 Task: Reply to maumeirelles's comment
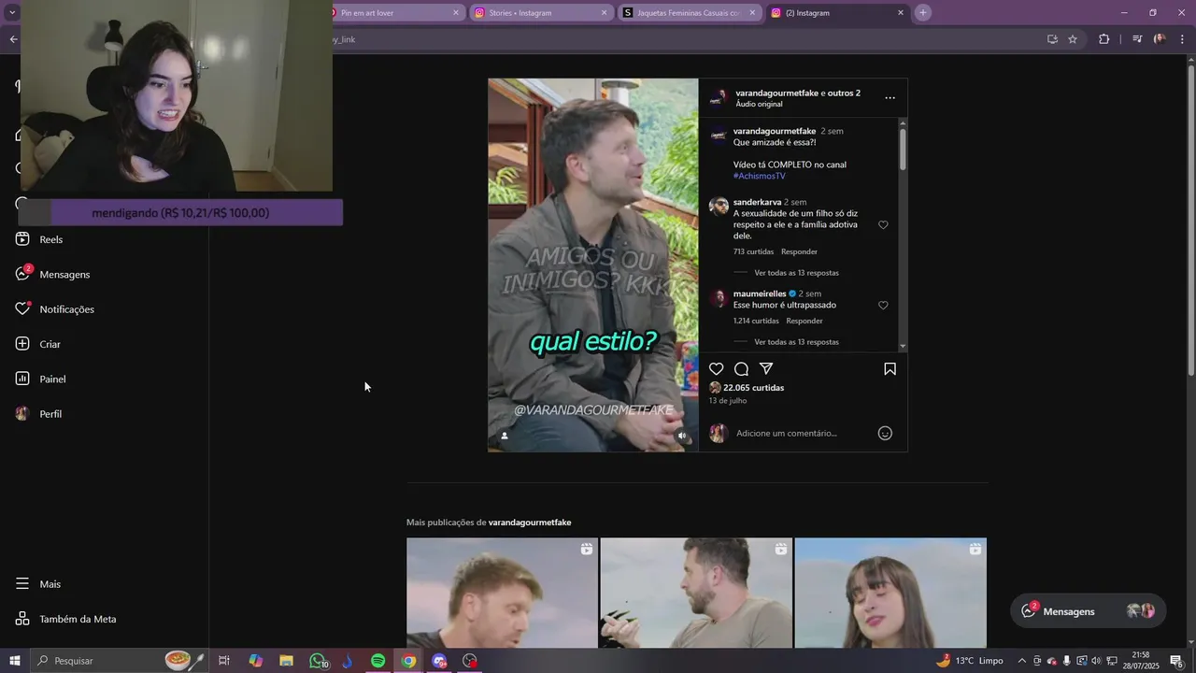pos(804,321)
